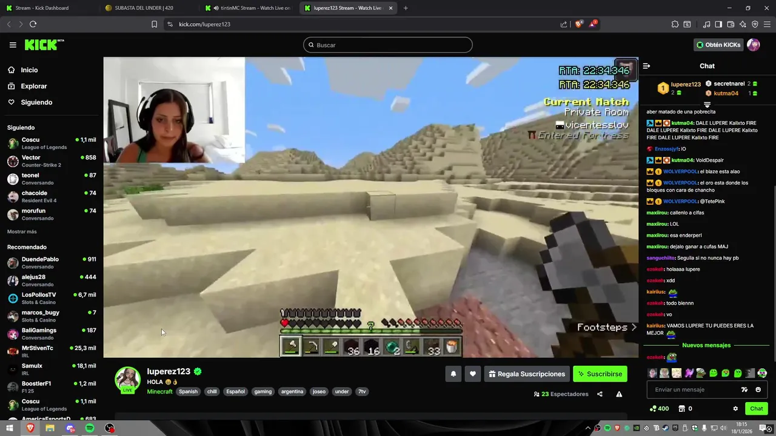Viewport: 776px width, 436px height.
Task: Bookmark this page icon in address bar
Action: [154, 24]
